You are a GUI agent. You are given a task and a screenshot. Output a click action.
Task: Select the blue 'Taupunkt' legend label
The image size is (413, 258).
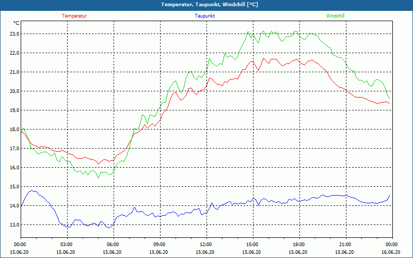tap(204, 16)
